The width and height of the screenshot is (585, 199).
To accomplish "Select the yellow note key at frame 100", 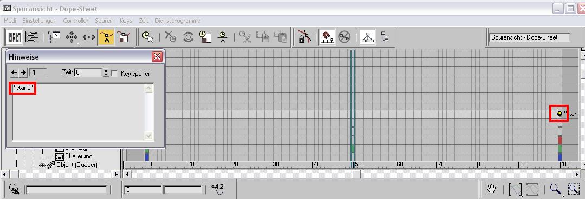I will [559, 113].
